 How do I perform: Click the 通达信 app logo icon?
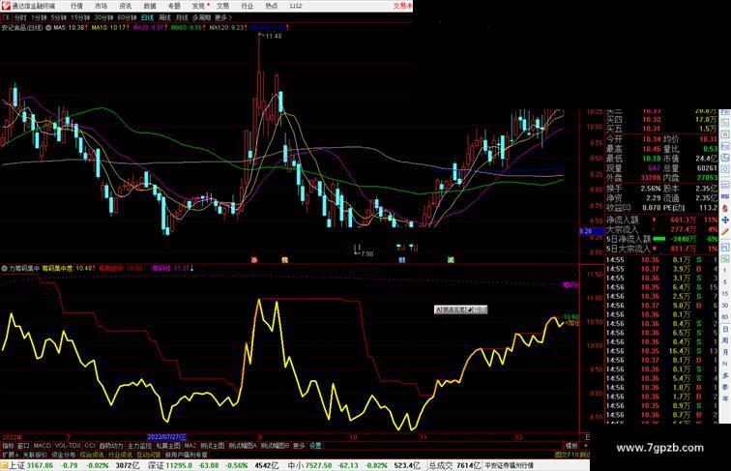tap(6, 6)
